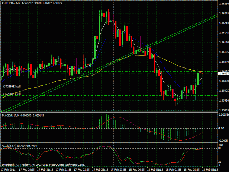Screen dimensions: 229x172
Task: Click the Stochastic scale value 80
Action: point(220,148)
